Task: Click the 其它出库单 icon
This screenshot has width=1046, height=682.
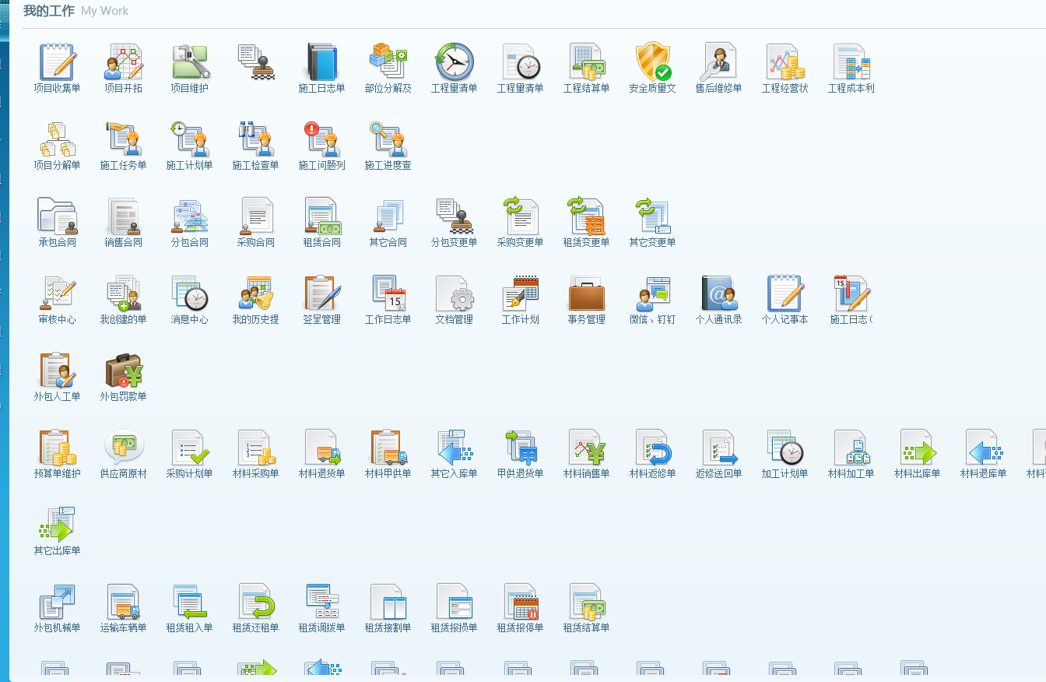Action: click(57, 525)
